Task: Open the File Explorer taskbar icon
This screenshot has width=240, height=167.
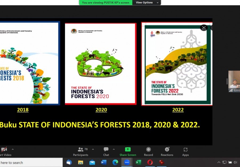Action: (81, 162)
